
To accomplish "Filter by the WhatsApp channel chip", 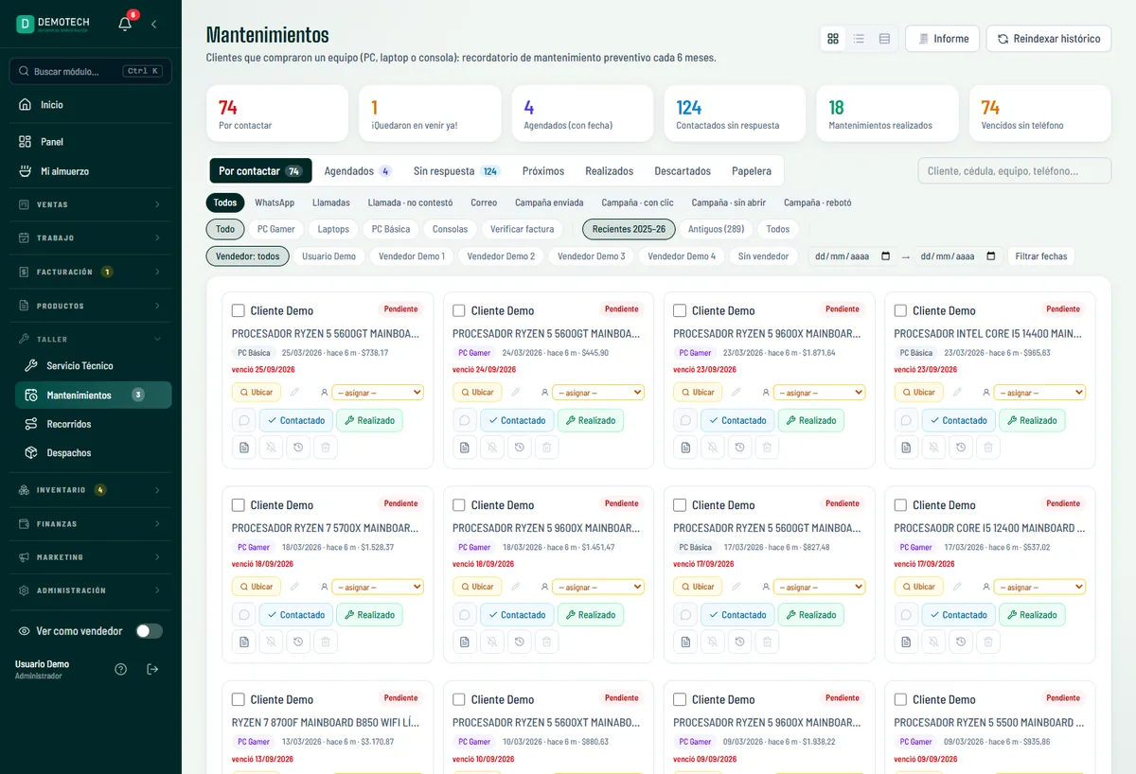I will pos(275,202).
